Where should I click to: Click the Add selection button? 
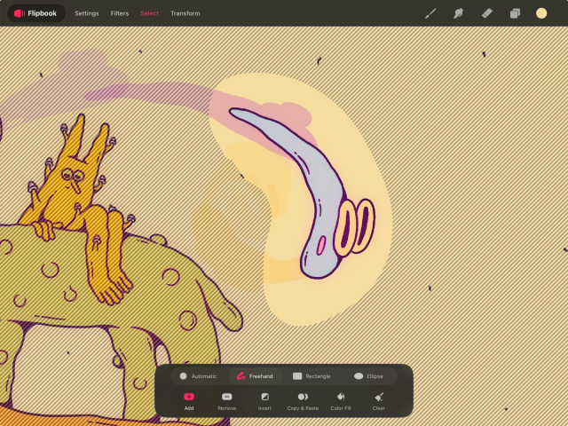coord(189,401)
